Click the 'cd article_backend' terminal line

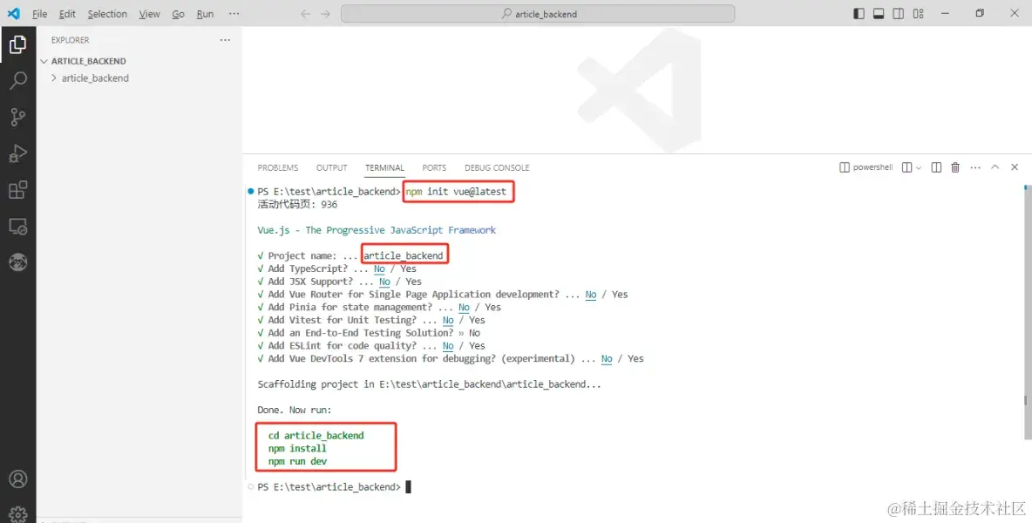pos(316,436)
